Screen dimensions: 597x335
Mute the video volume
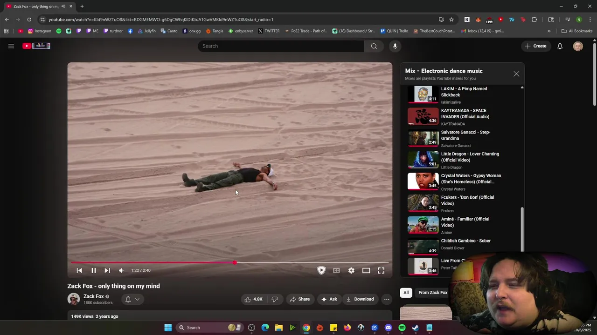[x=121, y=270]
